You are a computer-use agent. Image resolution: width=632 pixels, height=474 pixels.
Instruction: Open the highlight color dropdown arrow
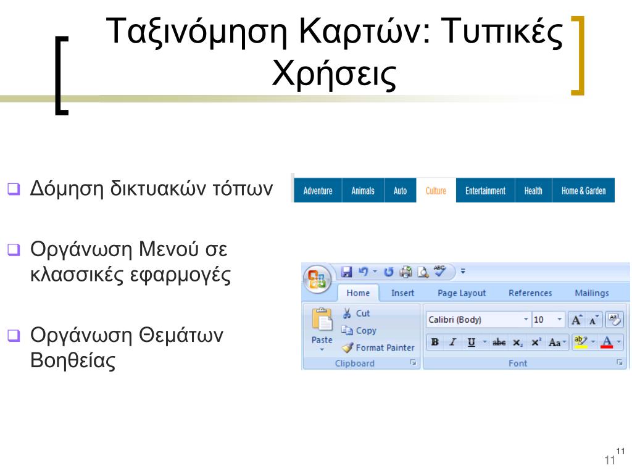[593, 342]
